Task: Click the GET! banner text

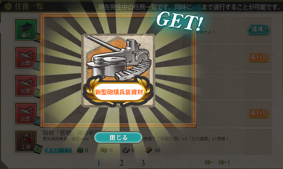Action: [x=180, y=21]
